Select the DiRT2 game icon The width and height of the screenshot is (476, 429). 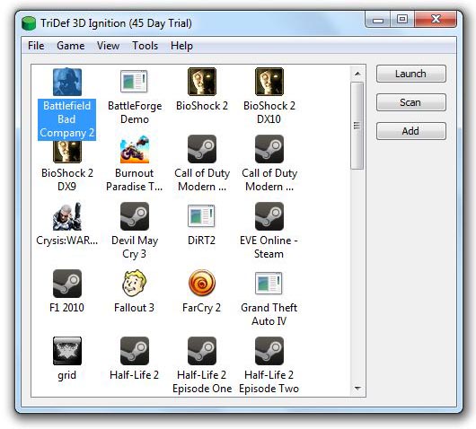point(201,216)
